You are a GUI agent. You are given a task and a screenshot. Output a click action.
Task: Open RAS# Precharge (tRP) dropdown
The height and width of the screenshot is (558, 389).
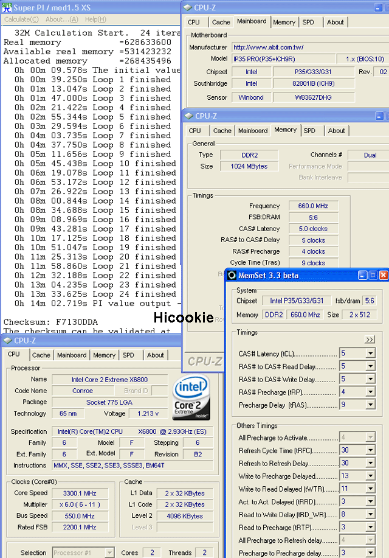point(371,392)
